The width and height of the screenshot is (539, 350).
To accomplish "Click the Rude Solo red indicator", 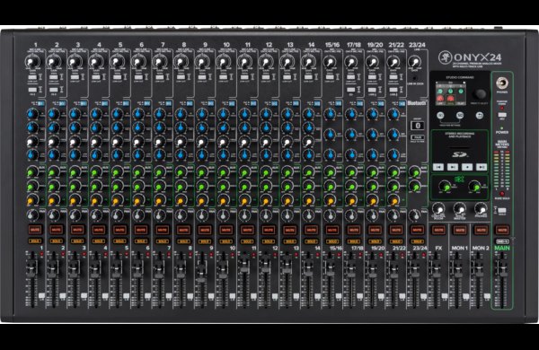I will click(502, 194).
